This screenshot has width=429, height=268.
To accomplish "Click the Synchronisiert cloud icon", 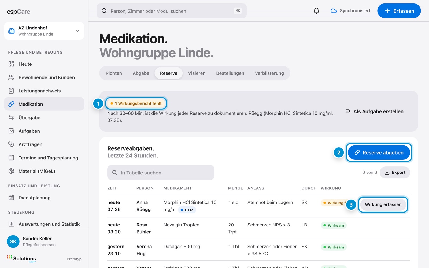I will [x=334, y=11].
